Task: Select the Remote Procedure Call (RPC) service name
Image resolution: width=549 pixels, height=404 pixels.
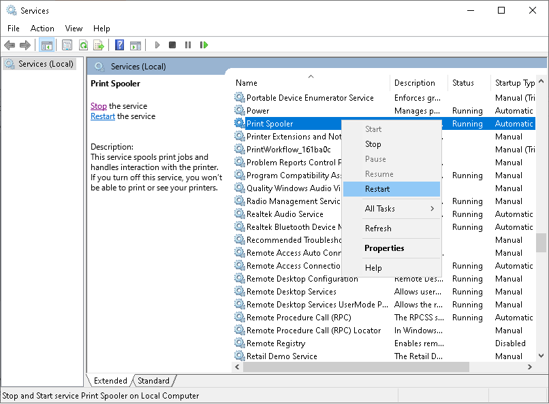Action: 298,318
